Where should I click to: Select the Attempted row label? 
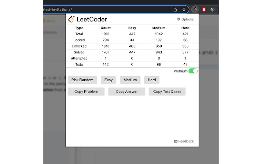pos(79,58)
